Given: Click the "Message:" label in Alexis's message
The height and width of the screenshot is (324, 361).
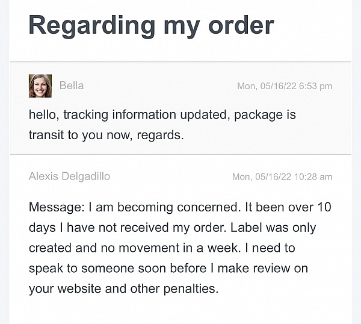Looking at the screenshot, I should [x=56, y=207].
